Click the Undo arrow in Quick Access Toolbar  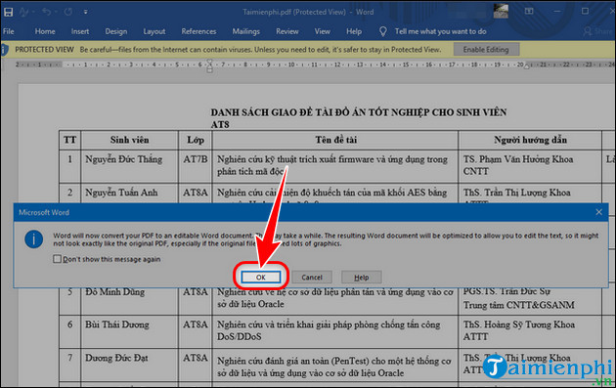[x=46, y=12]
